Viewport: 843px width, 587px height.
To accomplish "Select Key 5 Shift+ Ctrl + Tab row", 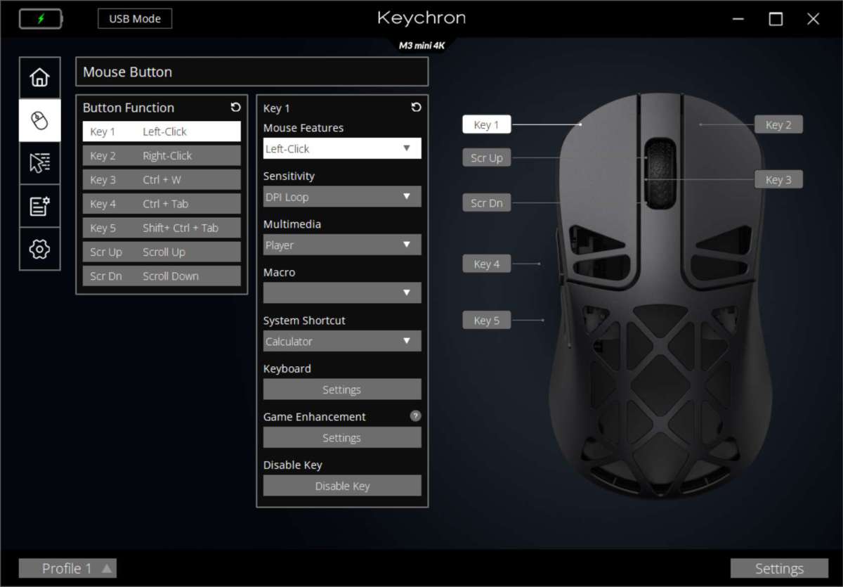I will [162, 228].
